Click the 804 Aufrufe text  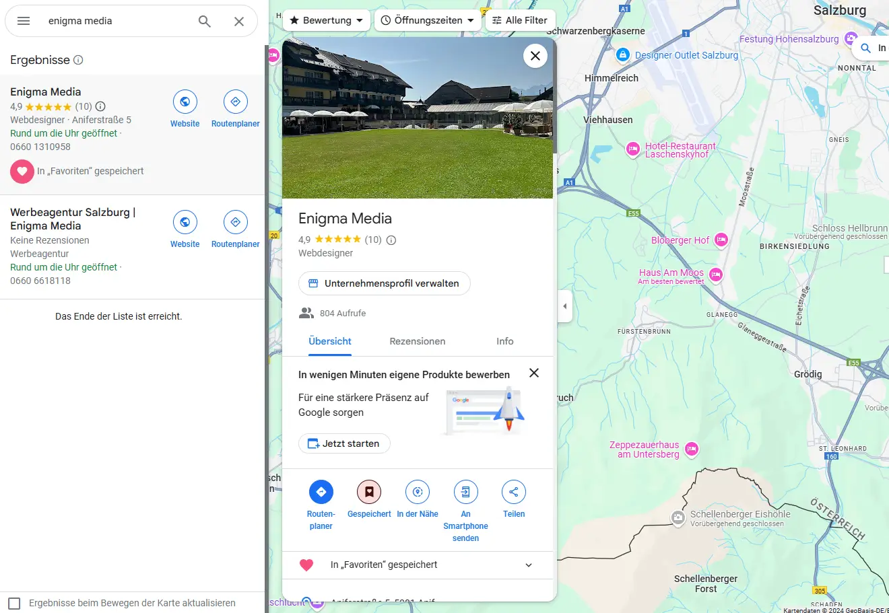[x=343, y=314]
